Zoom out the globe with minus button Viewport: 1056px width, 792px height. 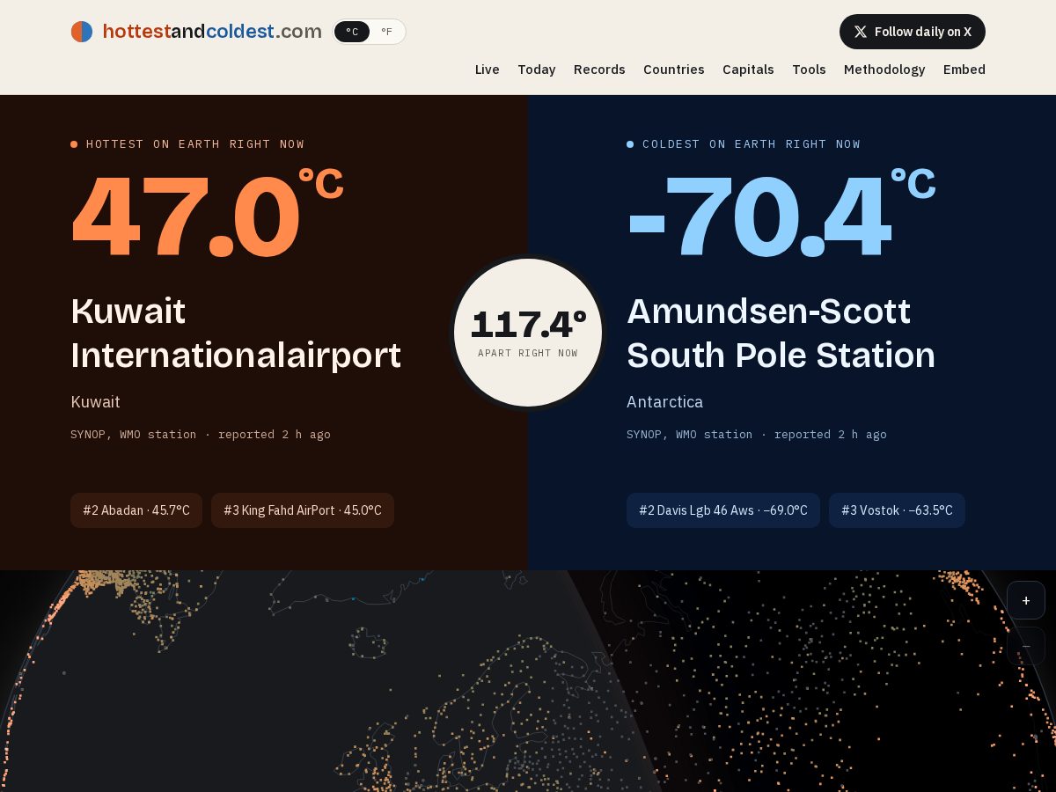click(x=1026, y=646)
